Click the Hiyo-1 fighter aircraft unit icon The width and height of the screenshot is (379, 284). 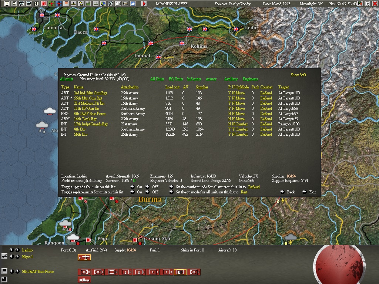click(84, 257)
